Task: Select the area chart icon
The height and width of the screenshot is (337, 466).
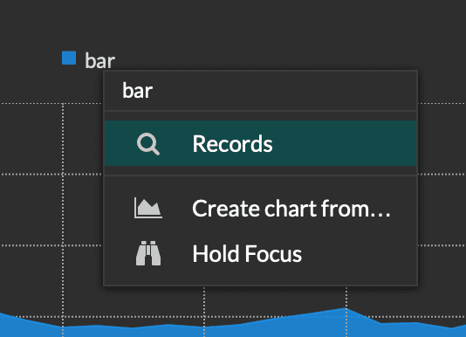Action: [x=148, y=208]
